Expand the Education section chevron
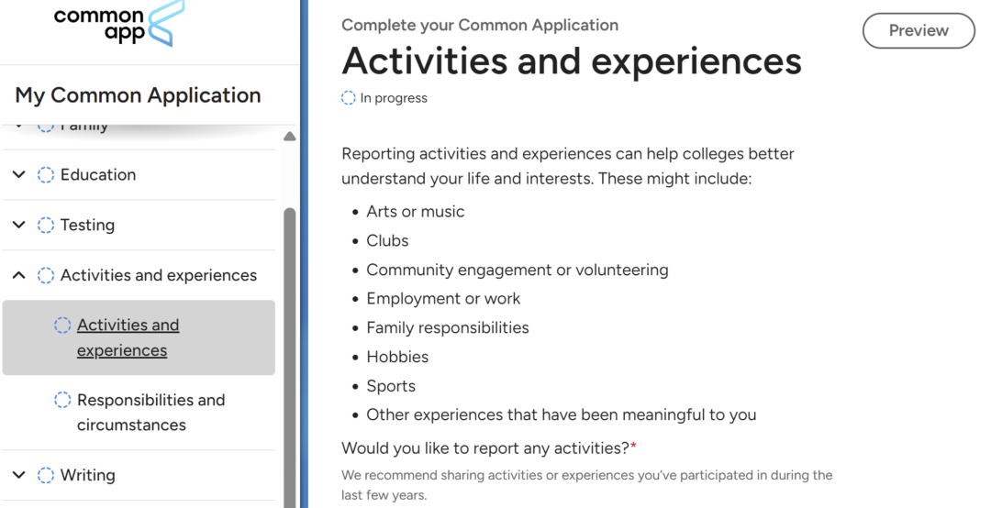Viewport: 991px width, 508px height. tap(19, 174)
